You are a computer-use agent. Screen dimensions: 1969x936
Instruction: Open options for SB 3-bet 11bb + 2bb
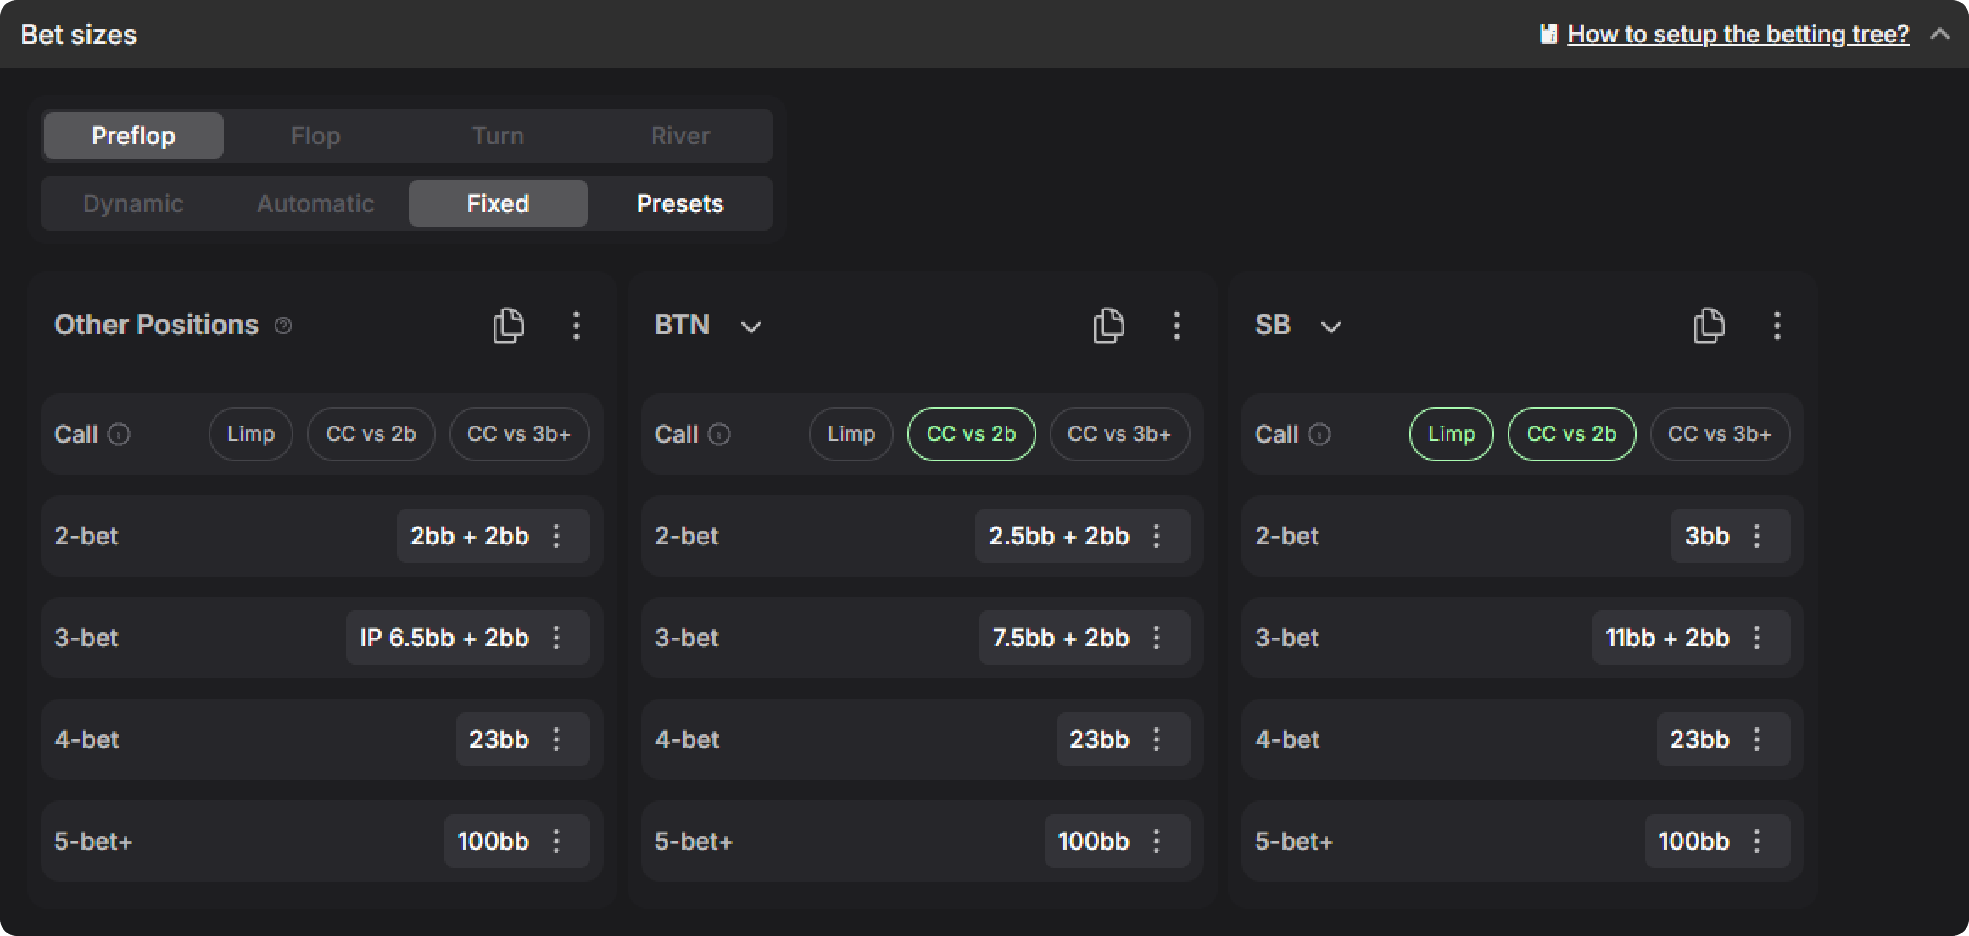pyautogui.click(x=1757, y=638)
